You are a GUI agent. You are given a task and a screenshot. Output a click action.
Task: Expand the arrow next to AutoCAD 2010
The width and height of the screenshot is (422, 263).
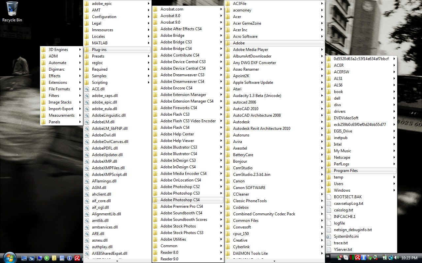(x=322, y=109)
